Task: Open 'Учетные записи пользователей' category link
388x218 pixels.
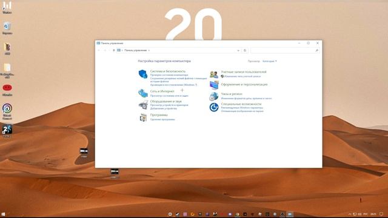Action: click(244, 72)
